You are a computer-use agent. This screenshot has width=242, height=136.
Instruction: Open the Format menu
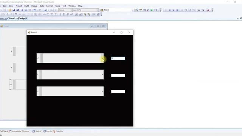point(50,6)
